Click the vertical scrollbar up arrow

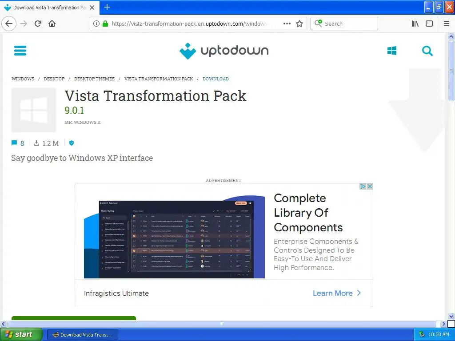click(x=451, y=36)
